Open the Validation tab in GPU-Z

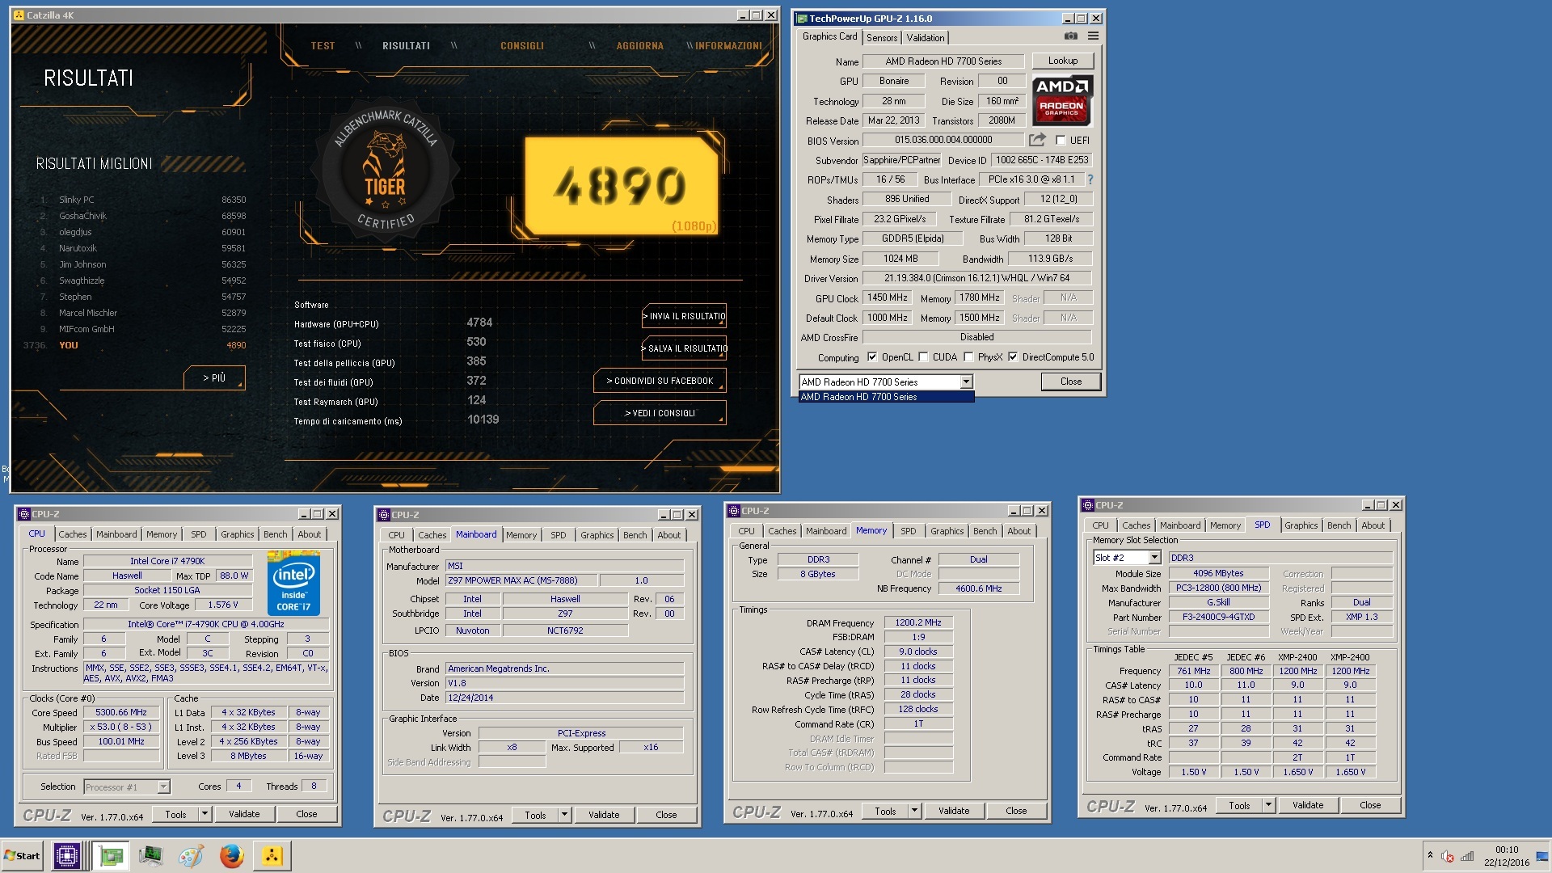click(926, 38)
